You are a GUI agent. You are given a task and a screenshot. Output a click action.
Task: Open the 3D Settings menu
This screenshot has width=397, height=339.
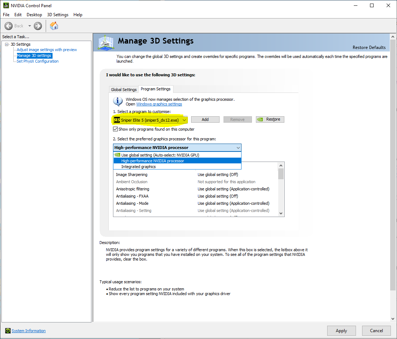pyautogui.click(x=58, y=15)
